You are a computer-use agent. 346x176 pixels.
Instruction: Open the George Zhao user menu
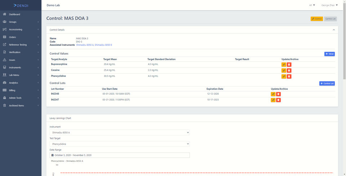329,5
